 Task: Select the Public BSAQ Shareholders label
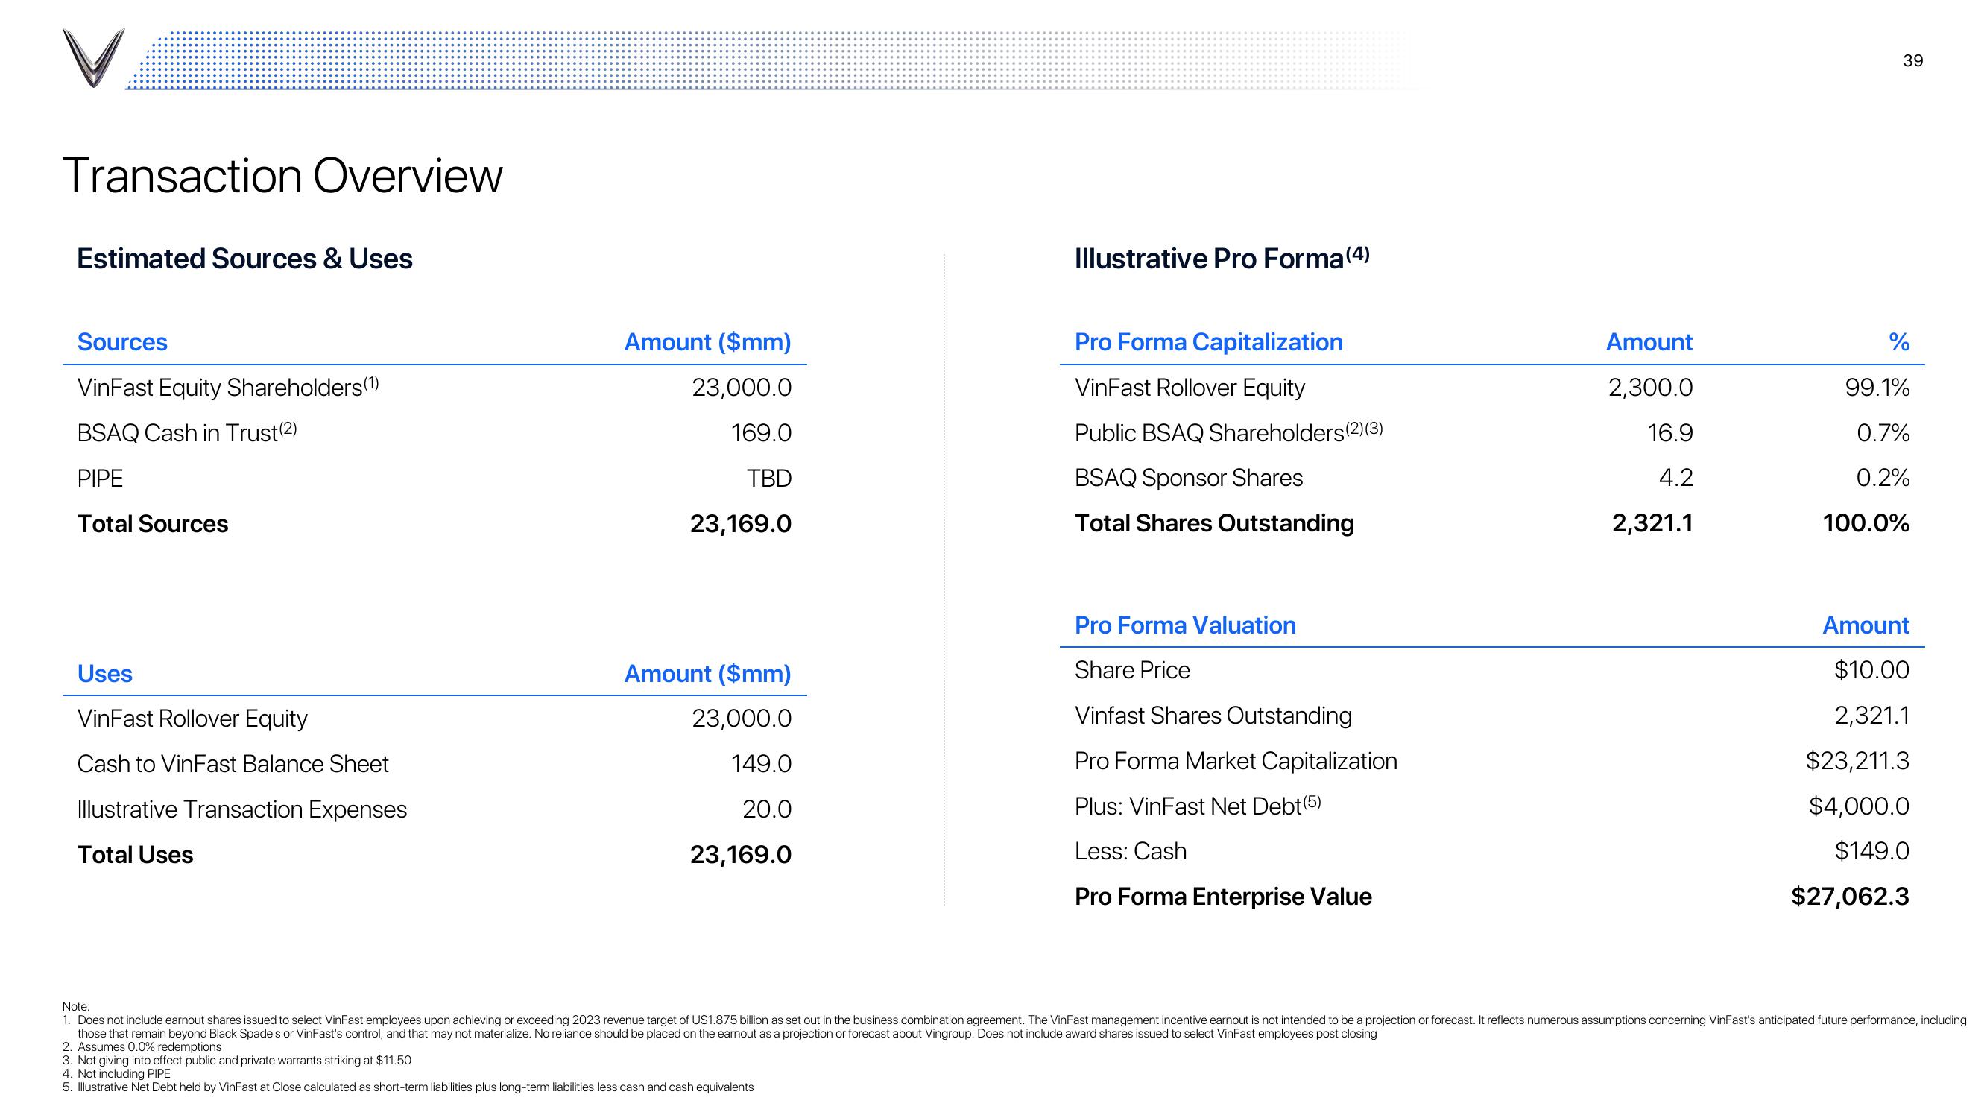[1229, 432]
